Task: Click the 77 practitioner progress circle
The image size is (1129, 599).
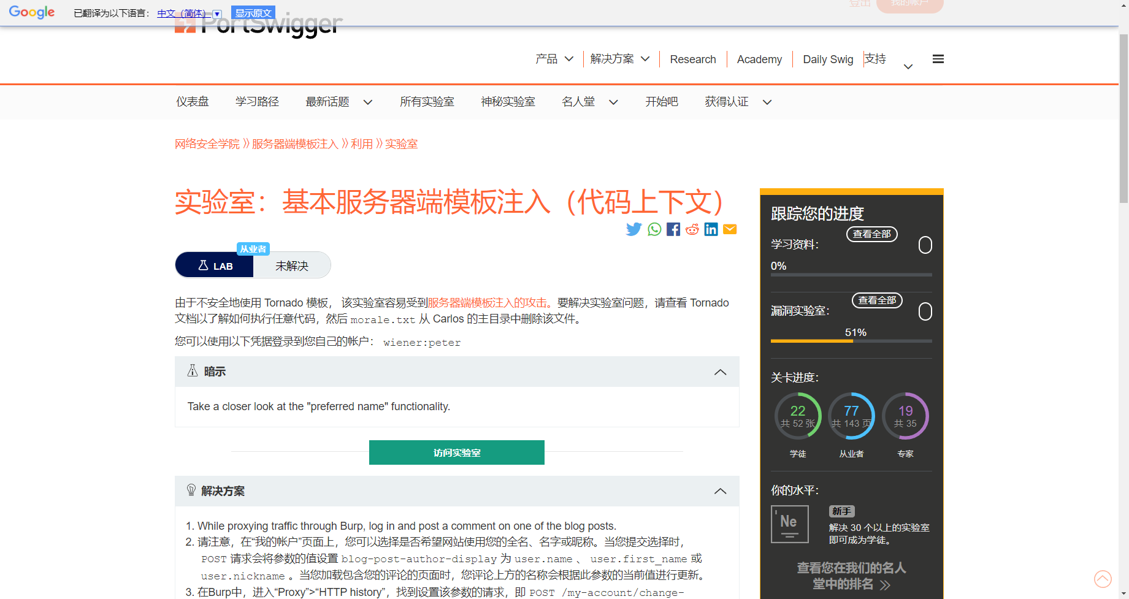Action: coord(851,416)
